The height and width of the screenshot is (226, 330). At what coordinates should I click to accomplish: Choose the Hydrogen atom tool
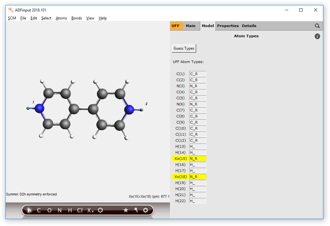click(x=70, y=210)
